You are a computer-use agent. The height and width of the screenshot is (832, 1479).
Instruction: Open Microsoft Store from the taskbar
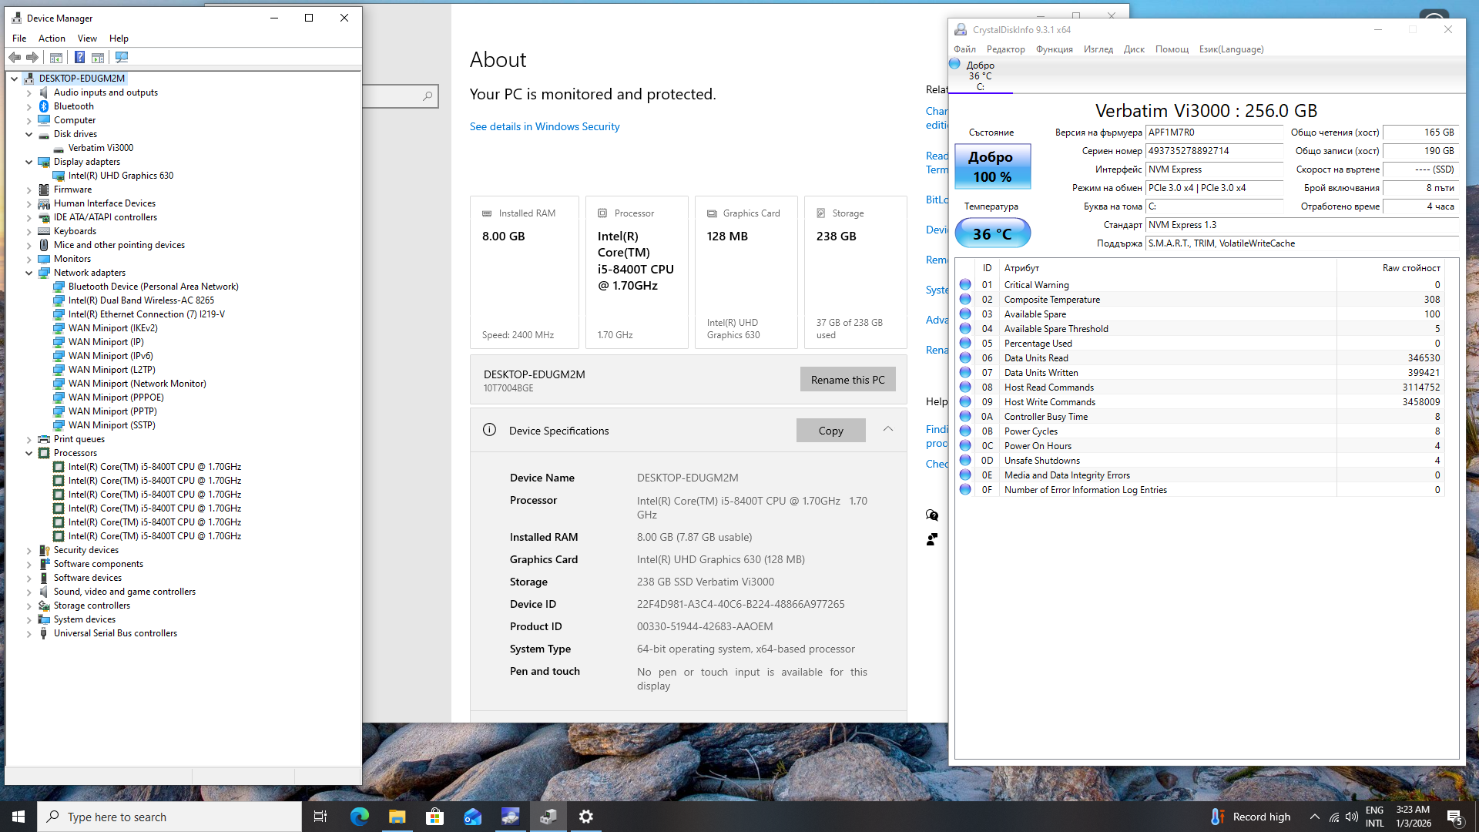[434, 817]
